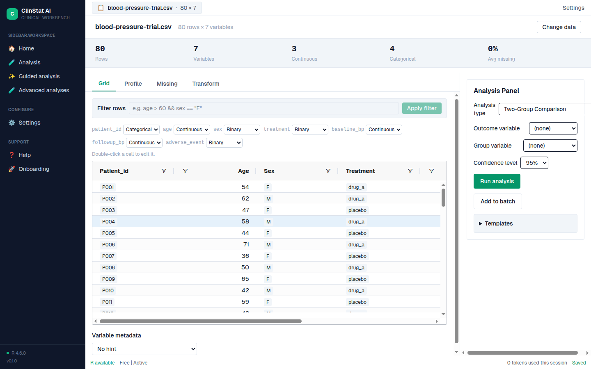591x369 pixels.
Task: Click the ClinStat AI logo icon
Action: pos(12,14)
